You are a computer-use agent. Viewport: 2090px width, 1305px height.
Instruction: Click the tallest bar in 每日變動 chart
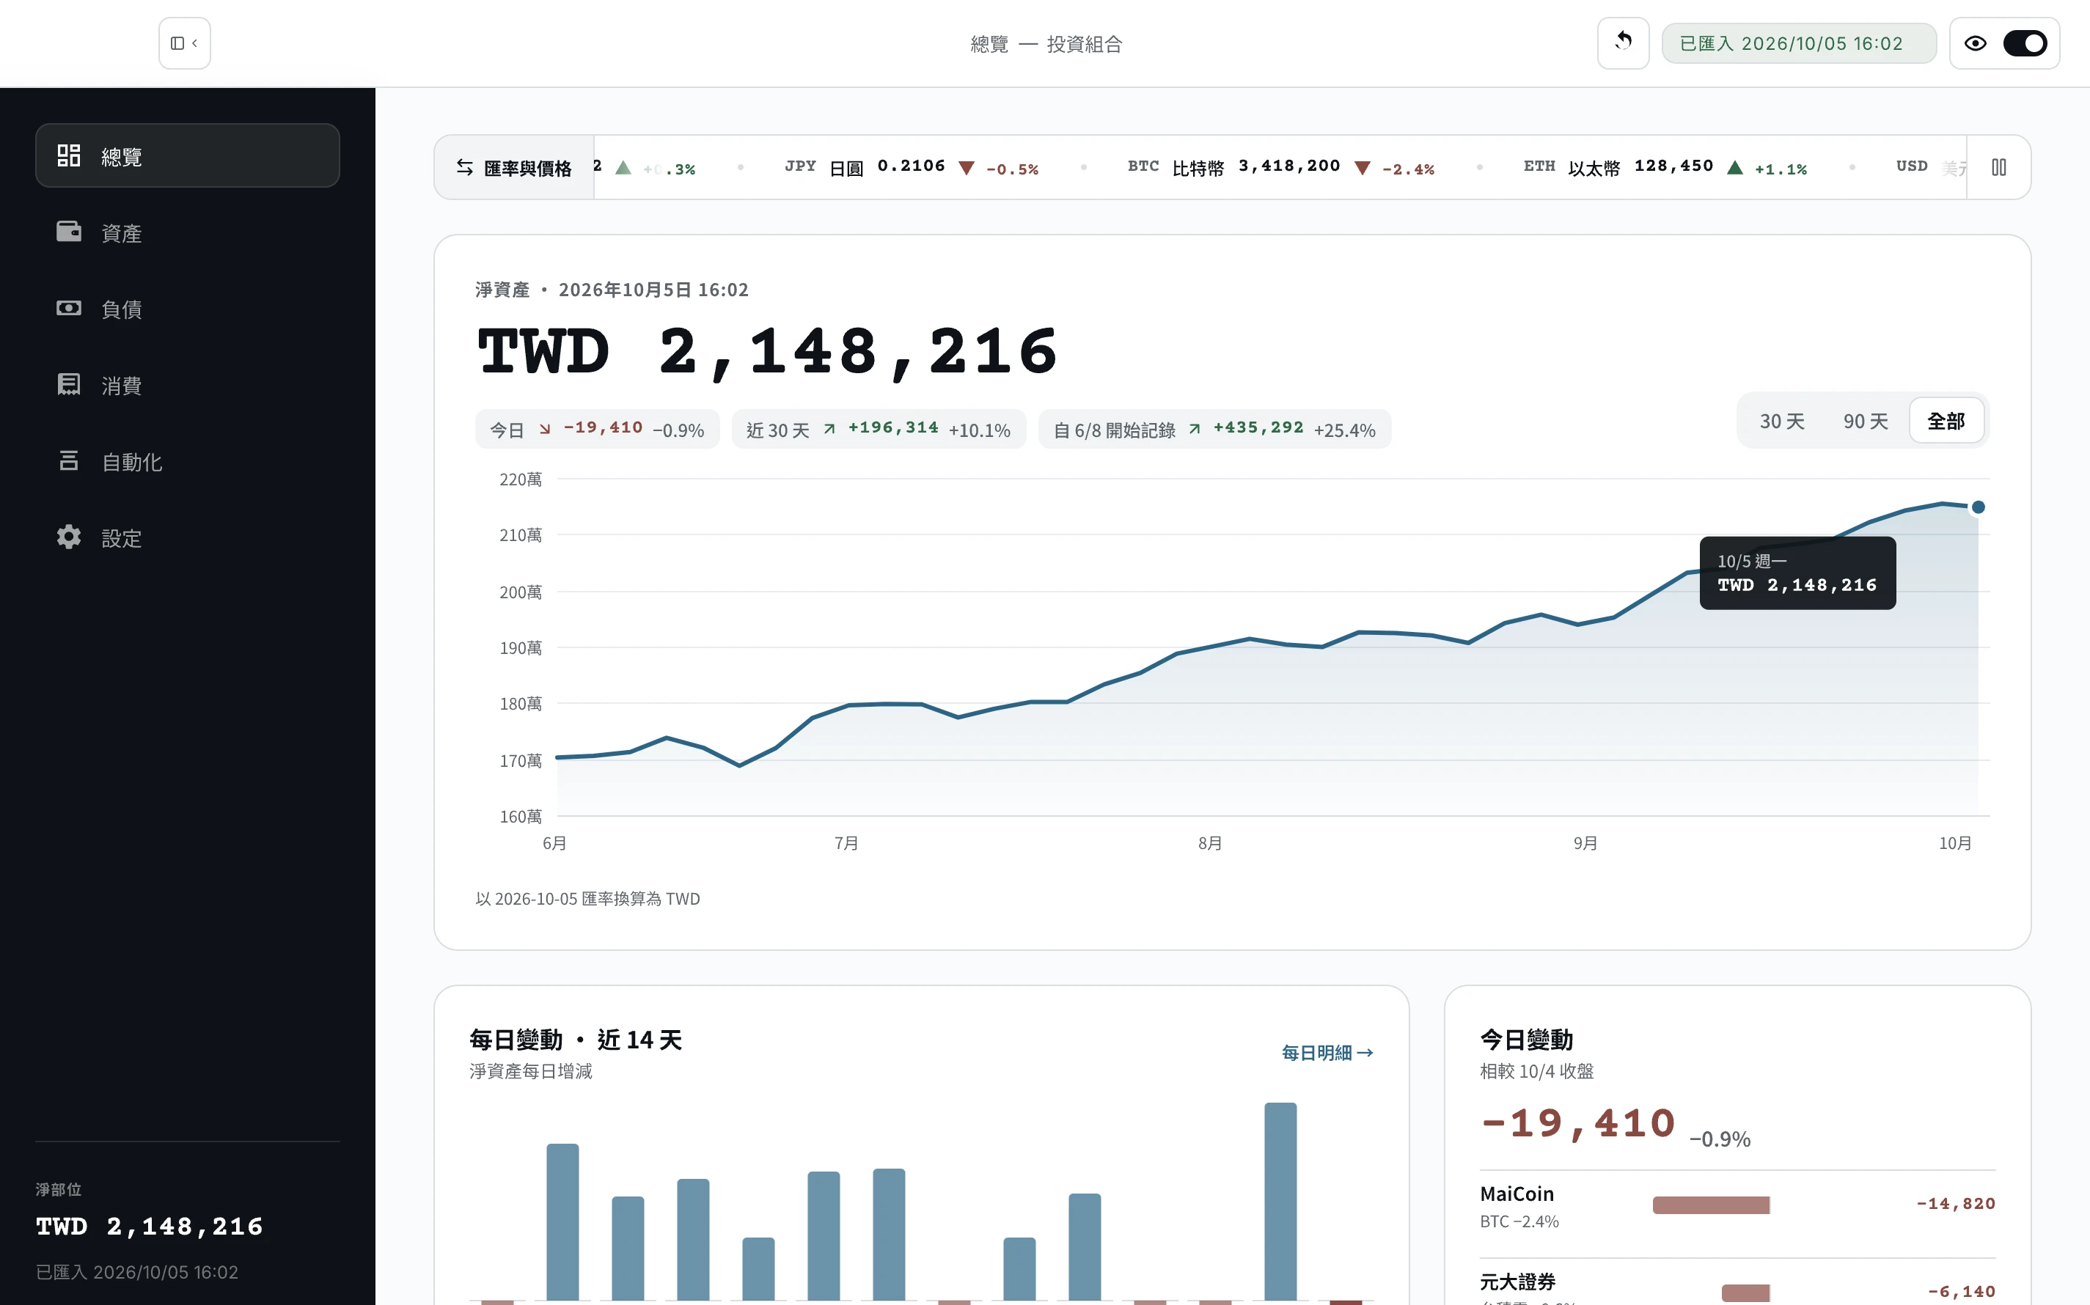1280,1201
